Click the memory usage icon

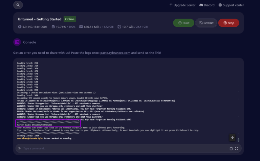click(81, 27)
